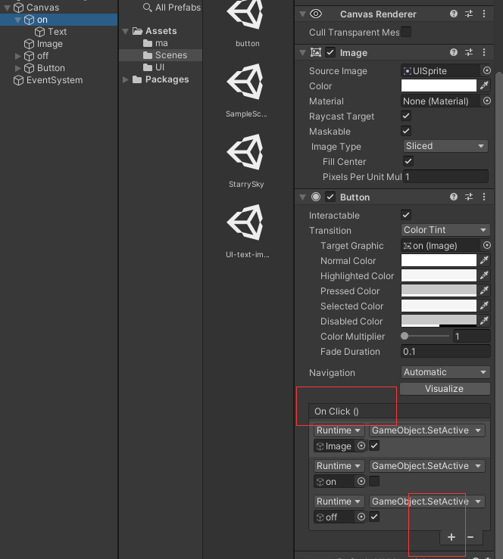Screen dimensions: 503x559
Task: Remove On Click entry with minus icon
Action: 470,537
